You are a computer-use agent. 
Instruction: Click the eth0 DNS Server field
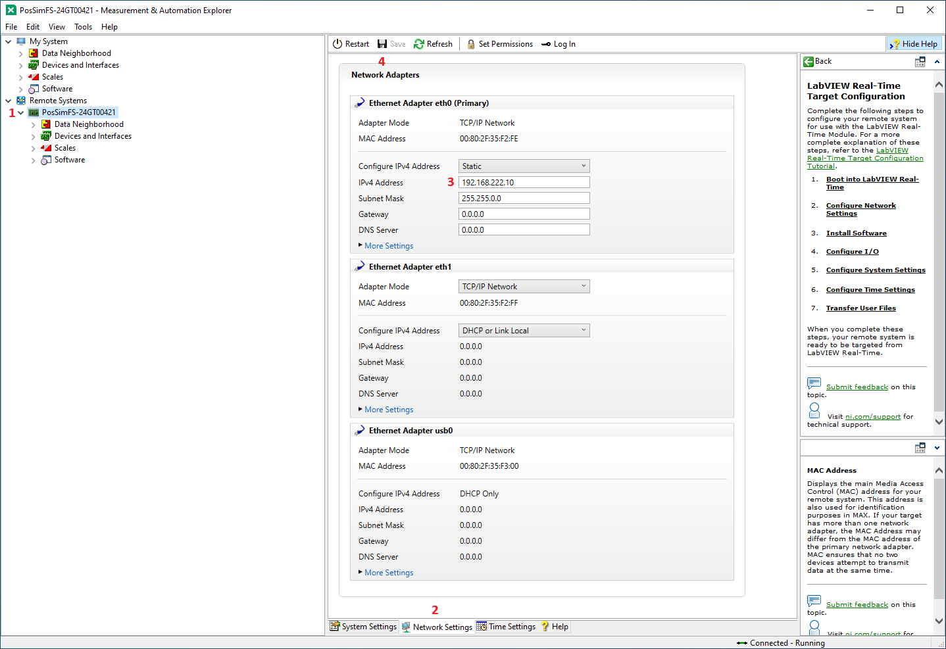524,230
